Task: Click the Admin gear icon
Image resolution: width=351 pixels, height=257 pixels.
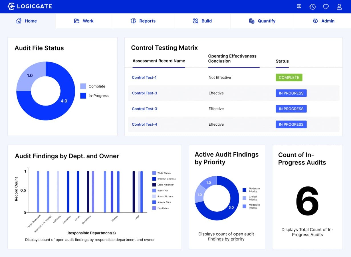Action: point(315,21)
